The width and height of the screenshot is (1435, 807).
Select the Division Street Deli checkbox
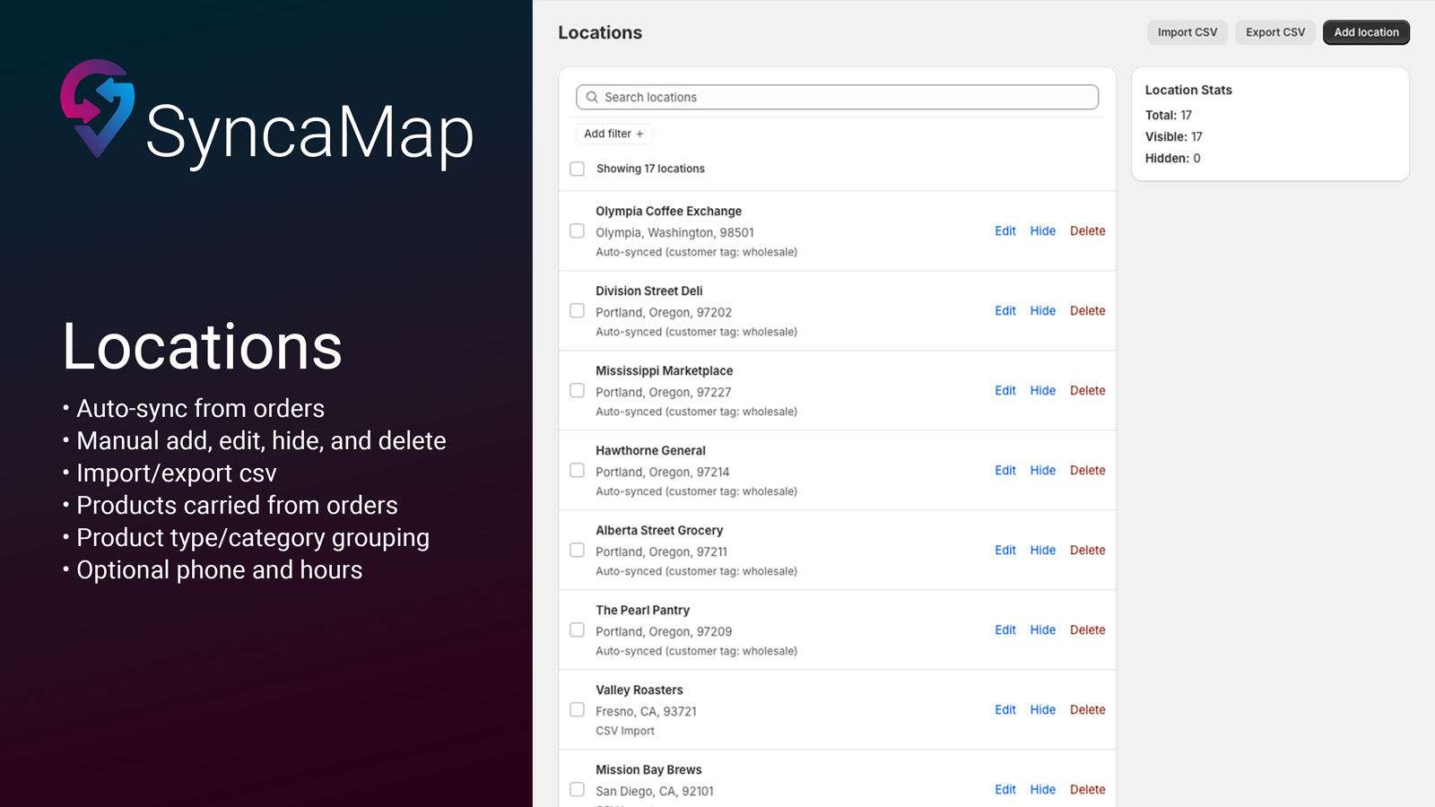[x=578, y=310]
